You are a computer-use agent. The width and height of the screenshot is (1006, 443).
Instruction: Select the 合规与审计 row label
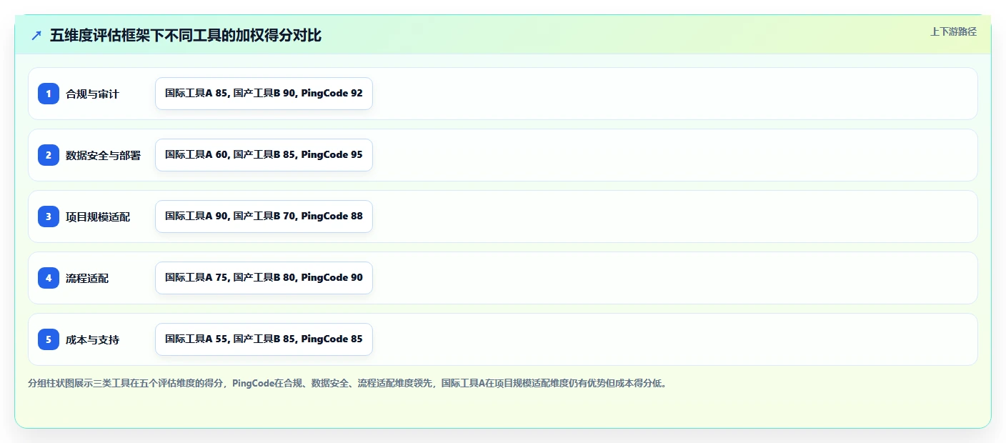(x=92, y=94)
